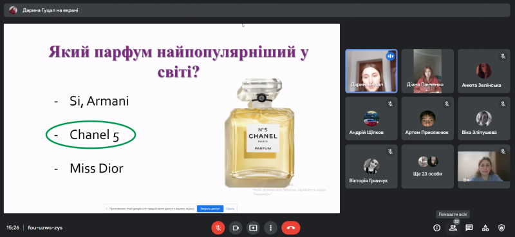515x237 pixels.
Task: Open the chat with everyone icon
Action: coord(469,228)
